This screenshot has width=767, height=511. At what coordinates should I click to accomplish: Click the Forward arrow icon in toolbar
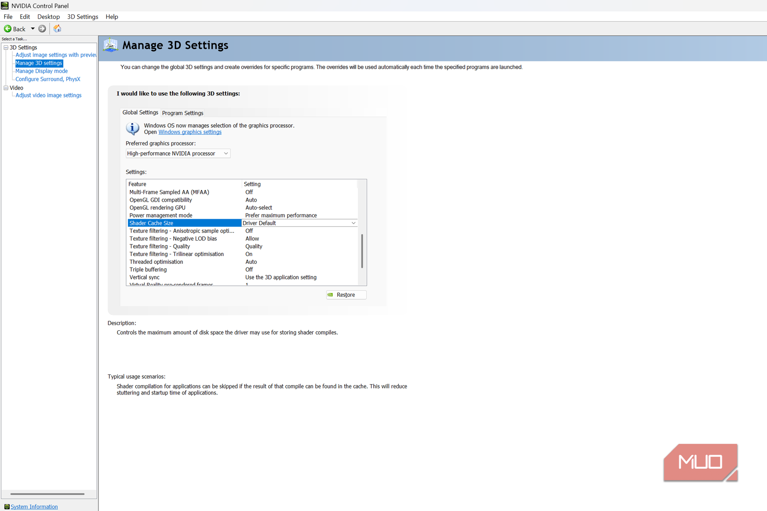coord(42,29)
